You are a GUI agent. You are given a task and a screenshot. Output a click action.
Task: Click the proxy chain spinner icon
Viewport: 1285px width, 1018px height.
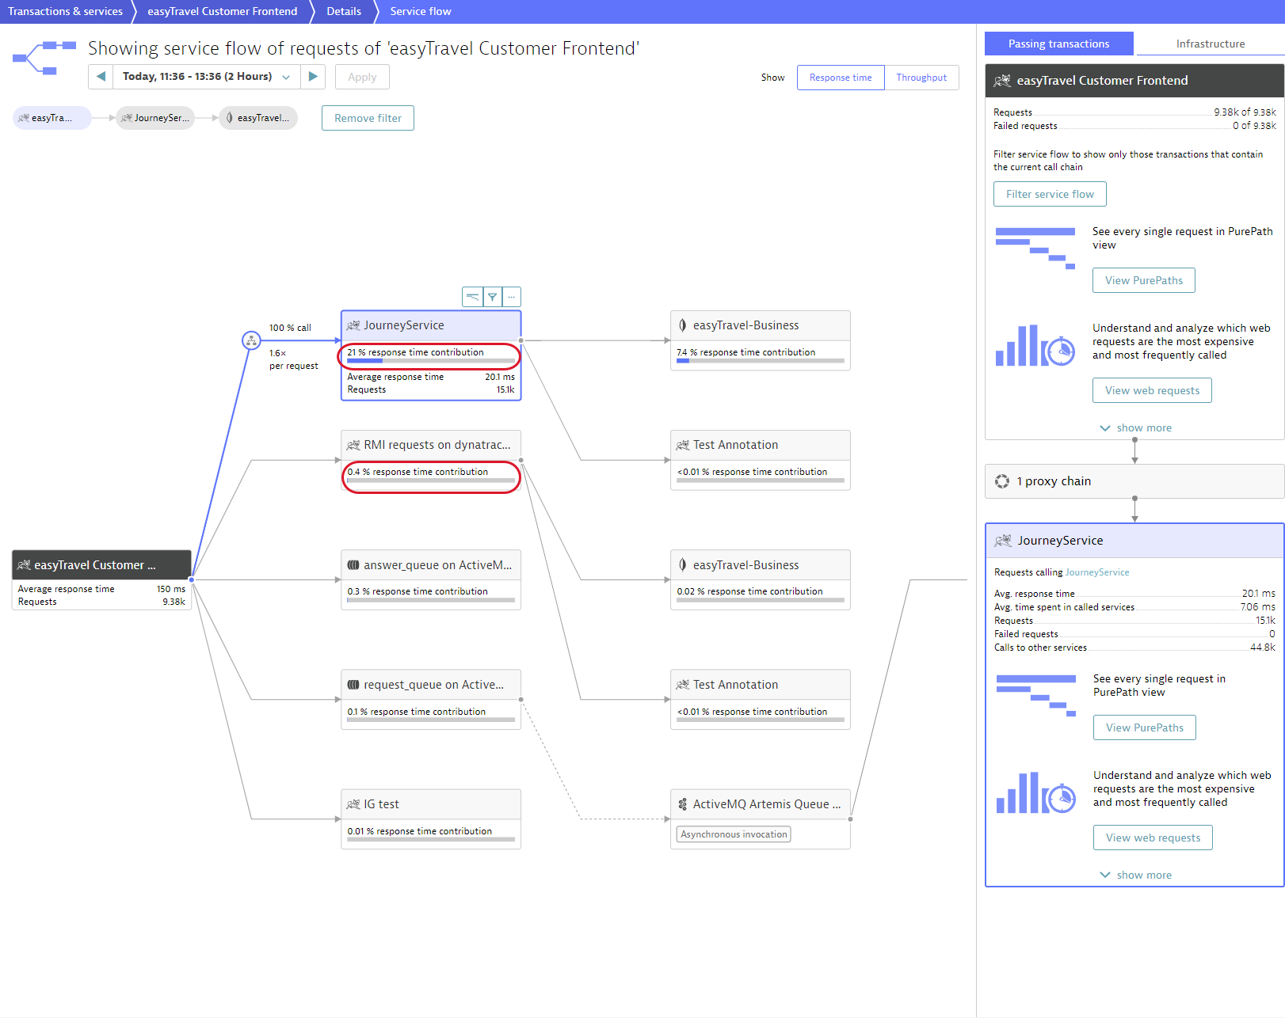coord(1002,481)
